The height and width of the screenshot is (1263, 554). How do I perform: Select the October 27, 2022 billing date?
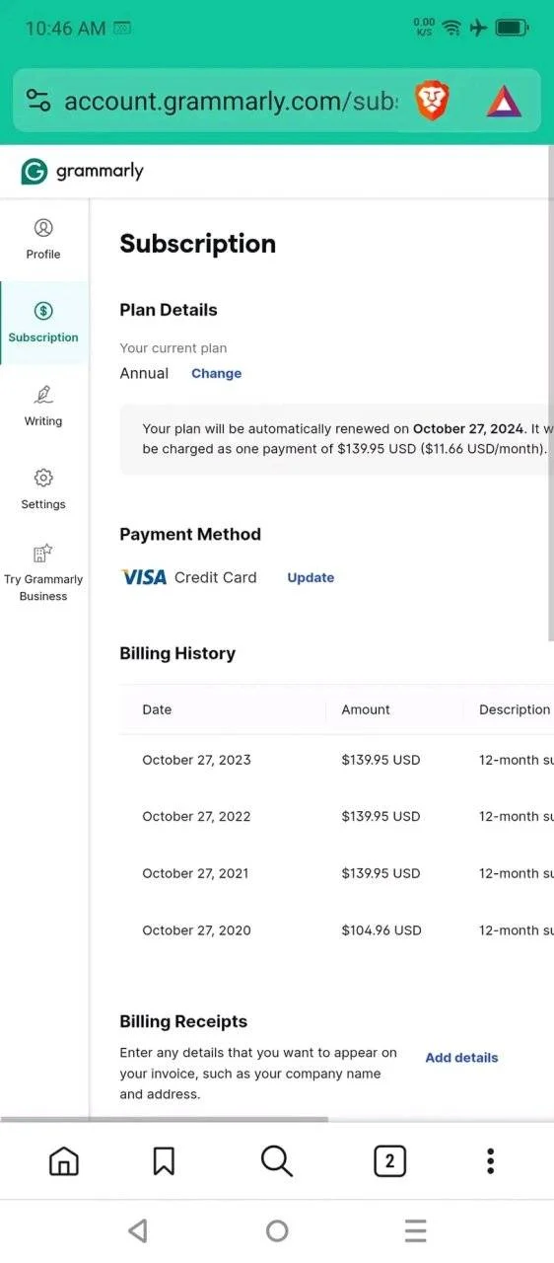196,816
